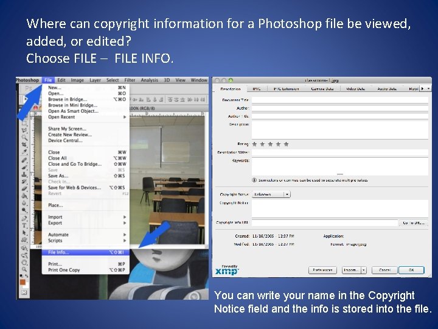Select the 3D Object Rotate tool

(x=24, y=248)
